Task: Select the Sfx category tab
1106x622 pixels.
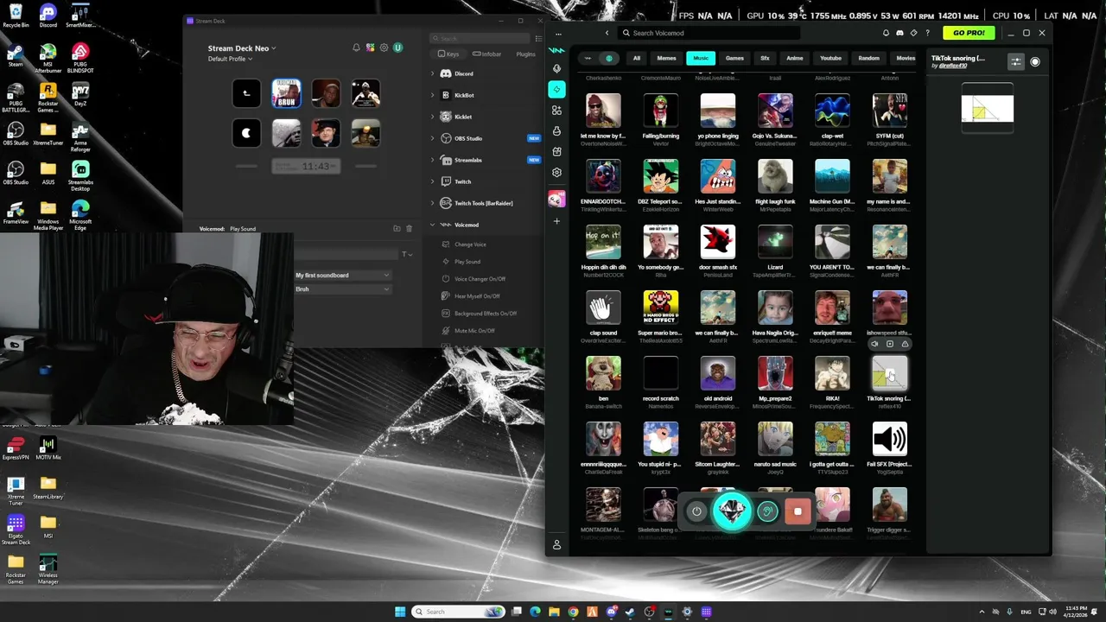Action: (765, 59)
